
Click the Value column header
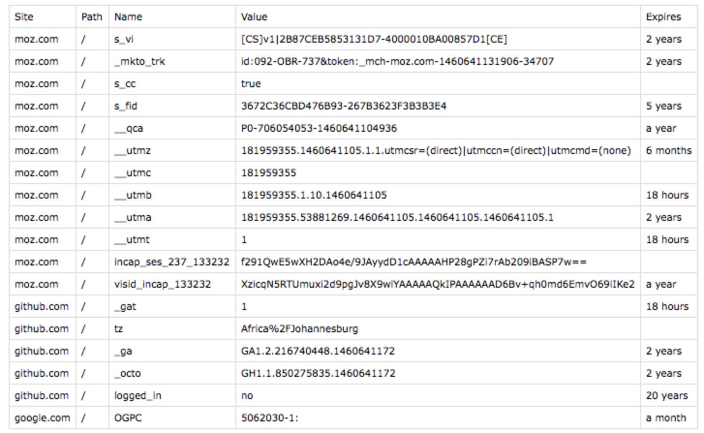click(x=254, y=17)
